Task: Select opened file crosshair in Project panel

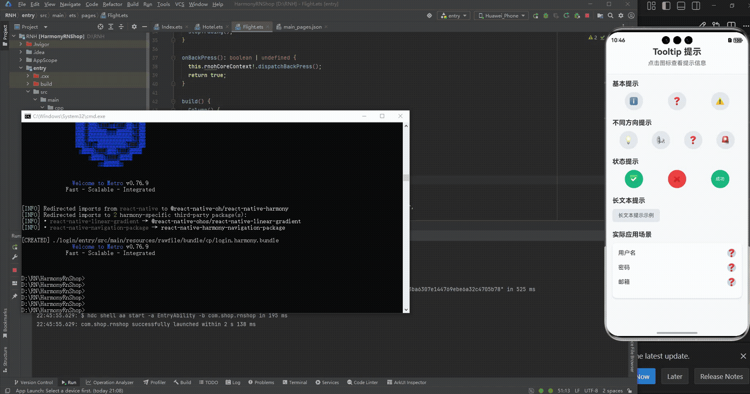Action: tap(100, 26)
